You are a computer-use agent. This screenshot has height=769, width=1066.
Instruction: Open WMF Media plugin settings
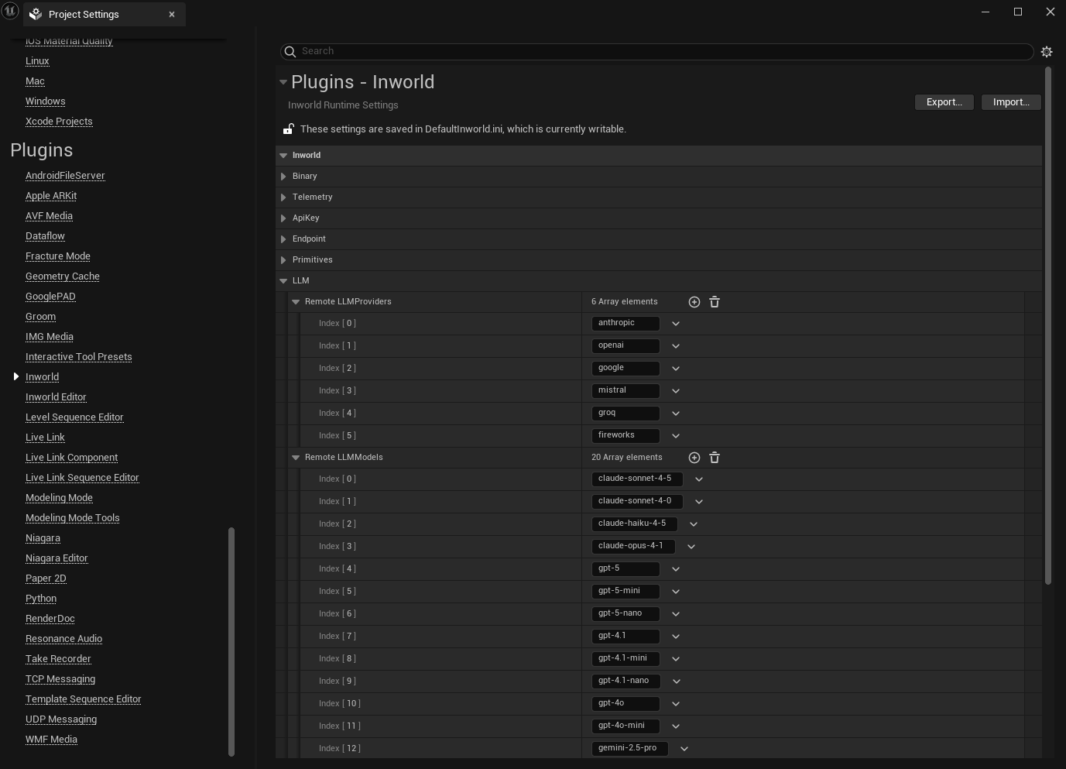pyautogui.click(x=51, y=740)
